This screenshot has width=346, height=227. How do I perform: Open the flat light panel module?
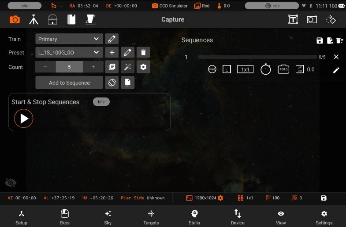click(90, 20)
